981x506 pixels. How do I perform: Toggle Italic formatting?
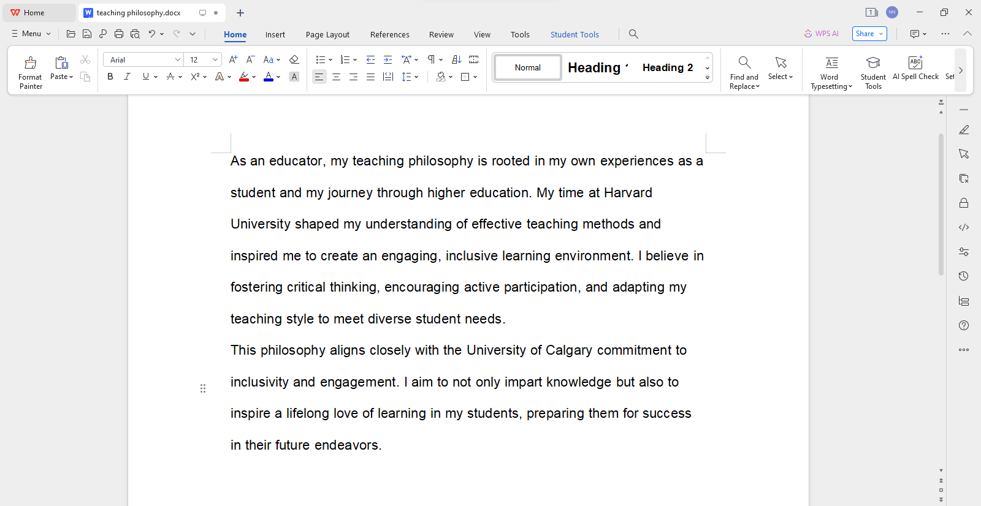pyautogui.click(x=127, y=77)
